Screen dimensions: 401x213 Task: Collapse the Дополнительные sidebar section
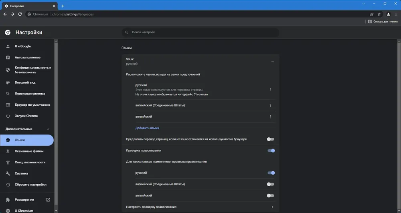tap(48, 129)
